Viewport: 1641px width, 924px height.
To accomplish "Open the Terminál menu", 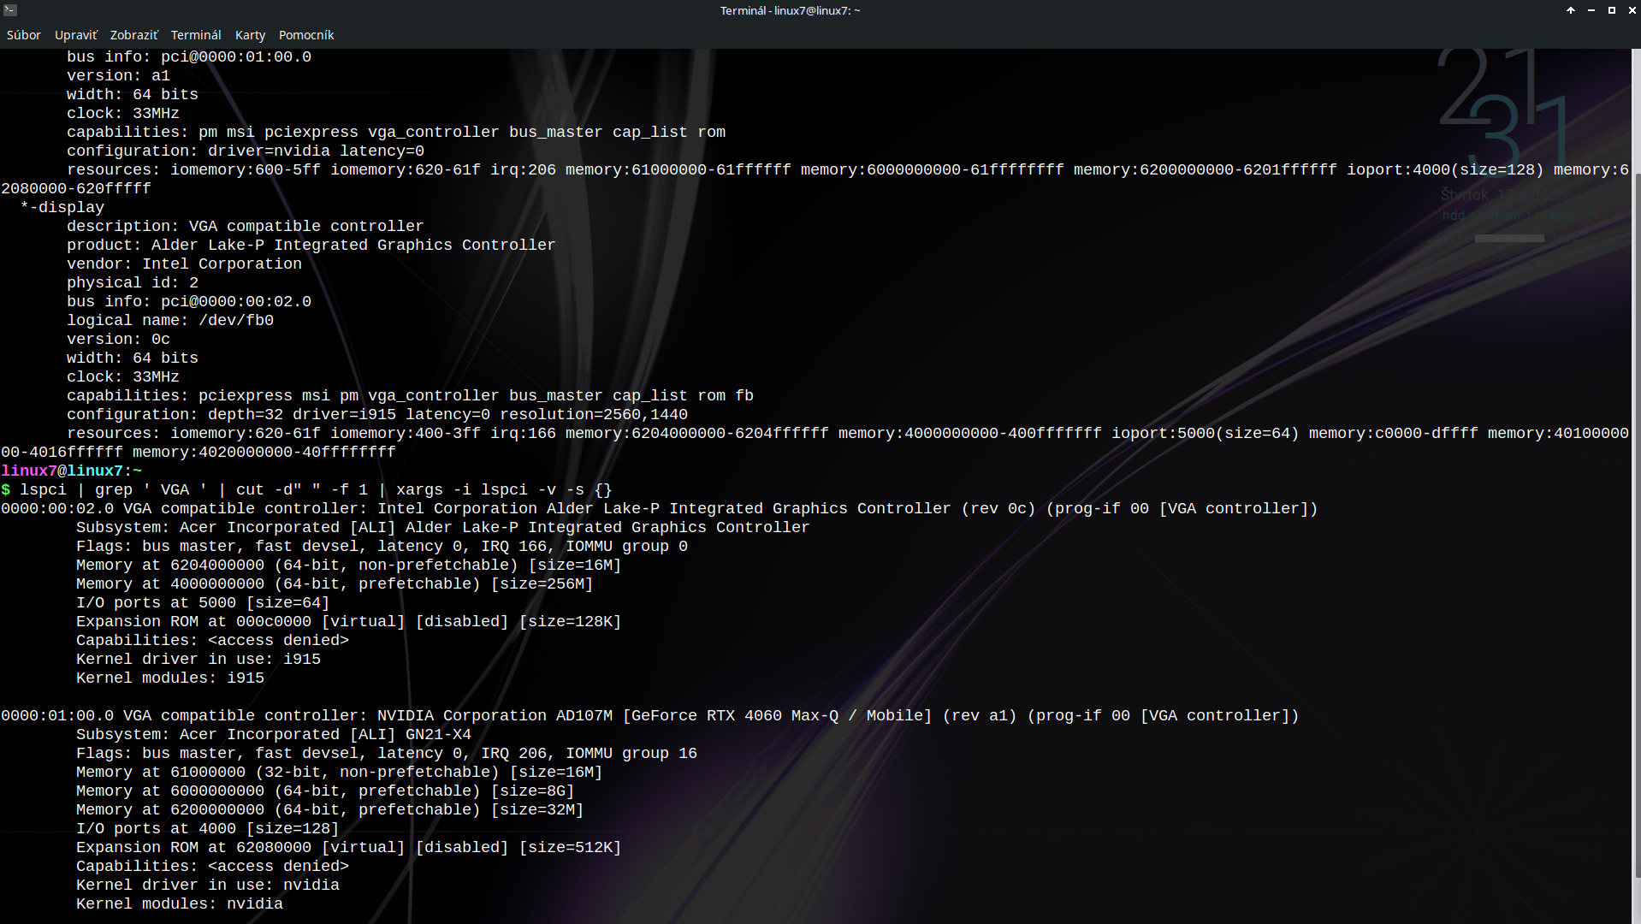I will pyautogui.click(x=196, y=35).
